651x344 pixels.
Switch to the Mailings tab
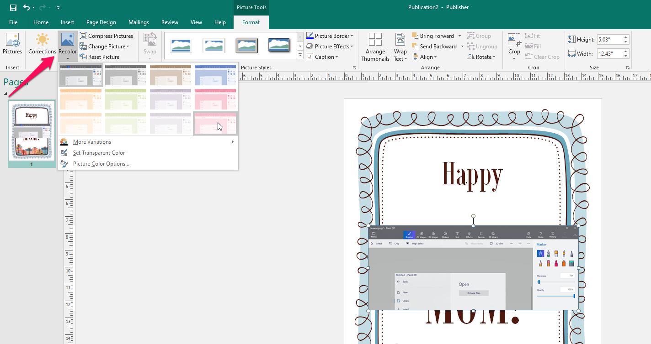click(139, 22)
